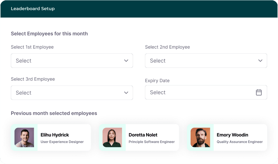
Task: Click the Leaderboard Setup header title
Action: click(33, 9)
